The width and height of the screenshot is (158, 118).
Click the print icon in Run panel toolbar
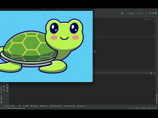coord(7,88)
